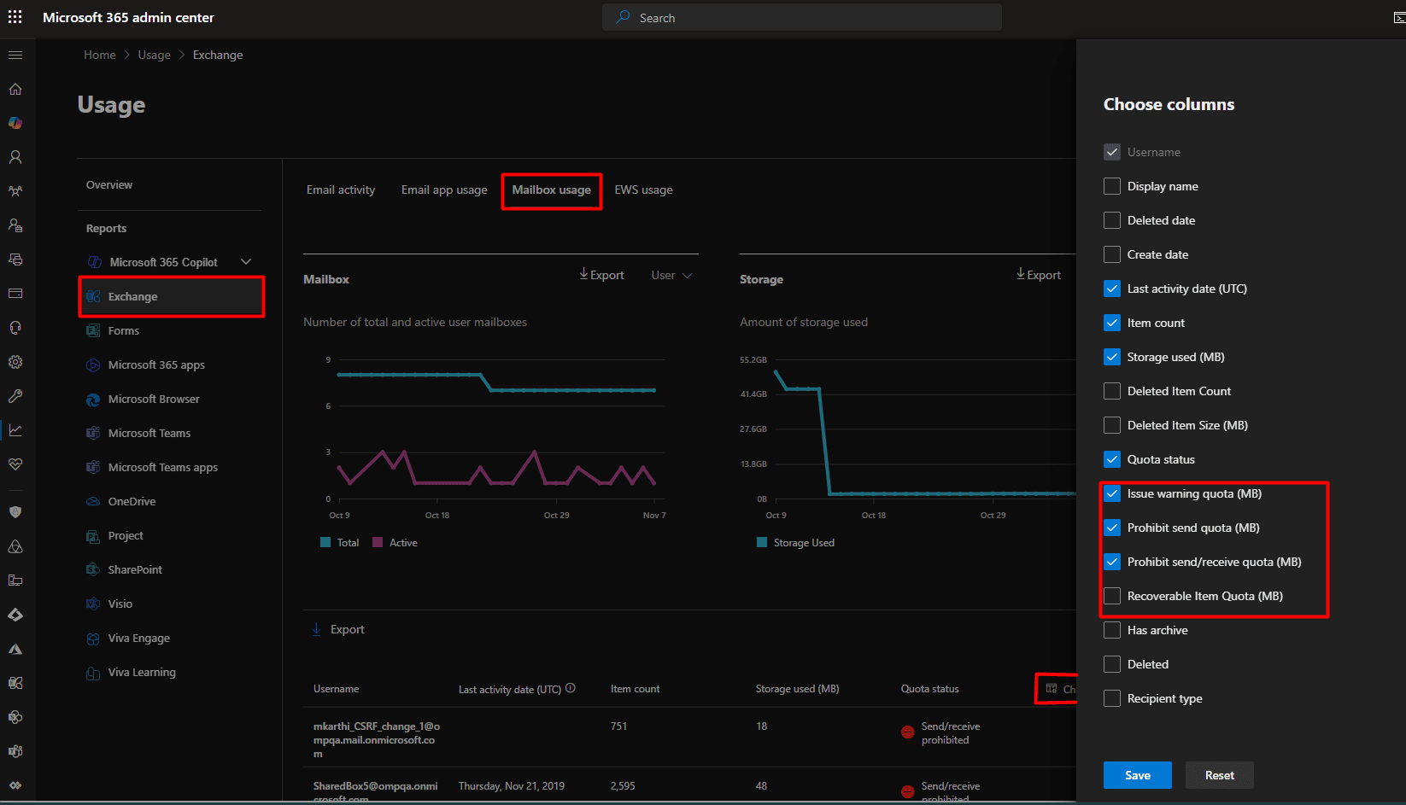
Task: Open the EWS usage tab
Action: pyautogui.click(x=643, y=190)
